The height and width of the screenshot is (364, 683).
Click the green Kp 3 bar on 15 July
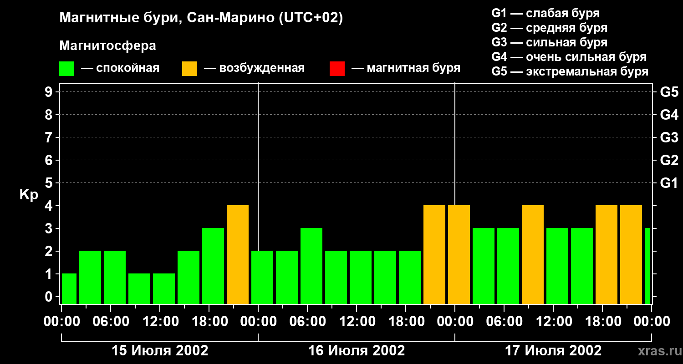213,266
